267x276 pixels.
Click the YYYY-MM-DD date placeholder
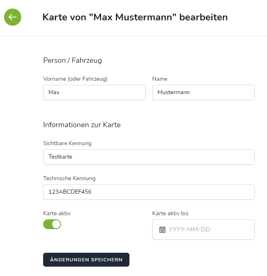190,230
